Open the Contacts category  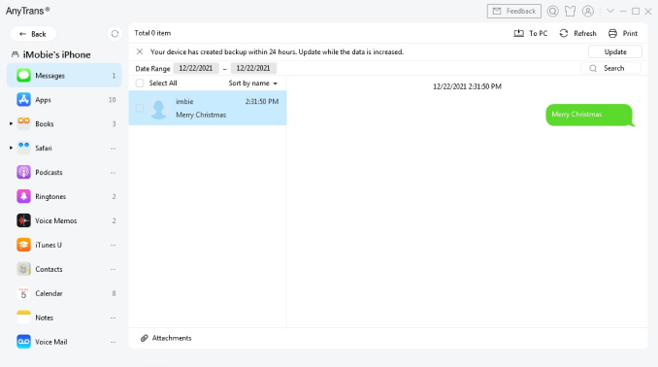click(64, 269)
